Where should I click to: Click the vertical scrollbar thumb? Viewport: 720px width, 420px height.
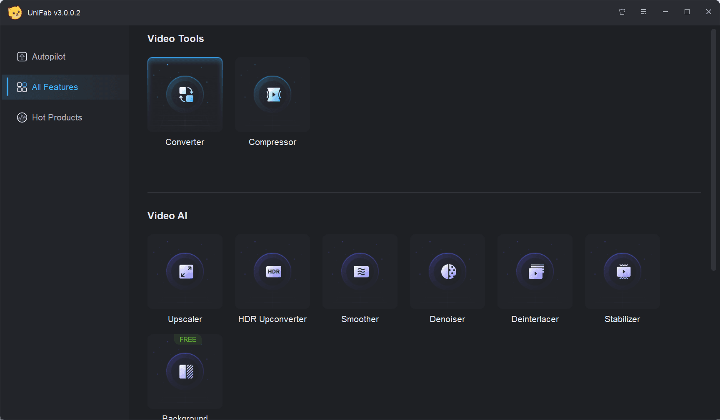click(x=714, y=150)
